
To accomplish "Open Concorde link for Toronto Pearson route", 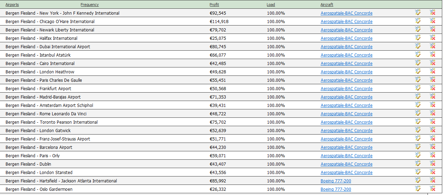I will click(x=347, y=122).
